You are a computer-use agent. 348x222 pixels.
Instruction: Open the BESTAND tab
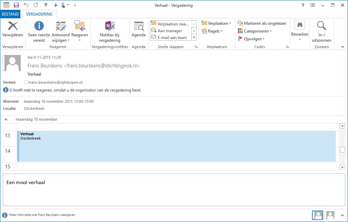[x=10, y=14]
